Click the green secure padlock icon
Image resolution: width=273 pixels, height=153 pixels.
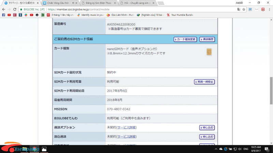(x=21, y=10)
